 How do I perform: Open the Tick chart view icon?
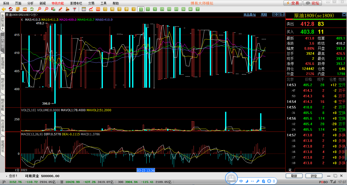(x=98, y=9)
